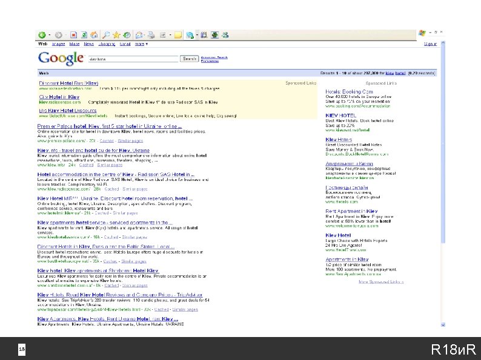This screenshot has height=360, width=481.
Task: Click the Edit page toolbar icon
Action: [x=163, y=35]
